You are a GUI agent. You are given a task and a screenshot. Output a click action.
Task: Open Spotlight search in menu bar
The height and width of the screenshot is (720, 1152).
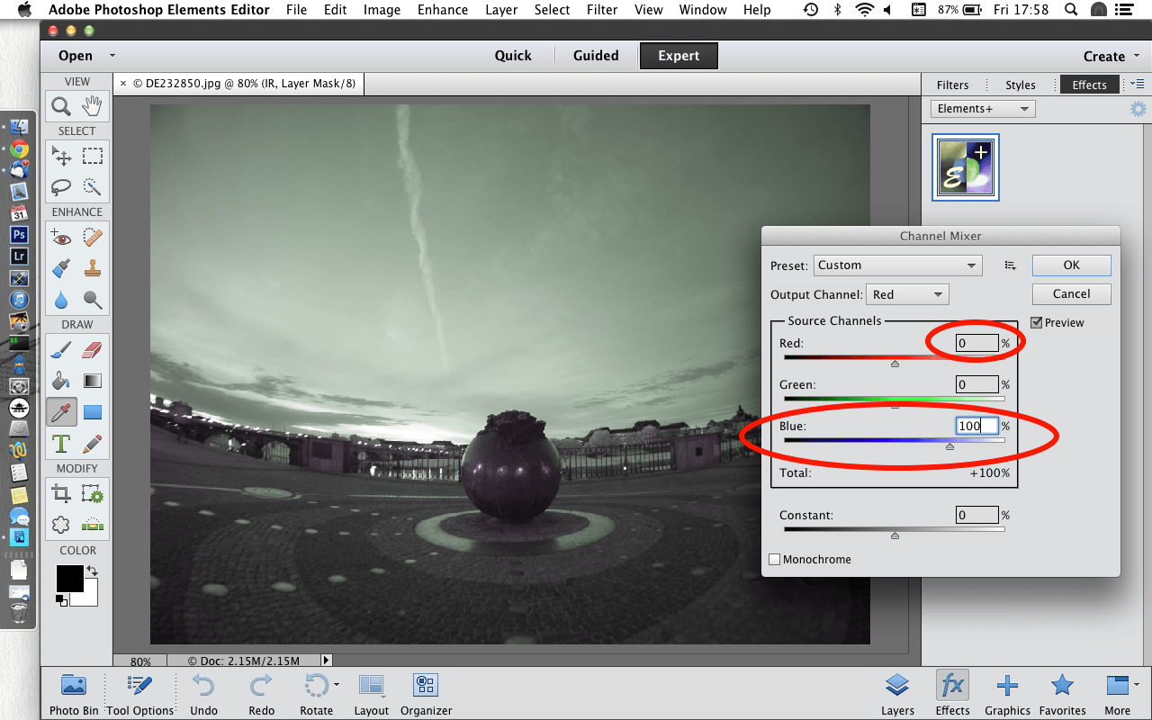click(x=1072, y=10)
